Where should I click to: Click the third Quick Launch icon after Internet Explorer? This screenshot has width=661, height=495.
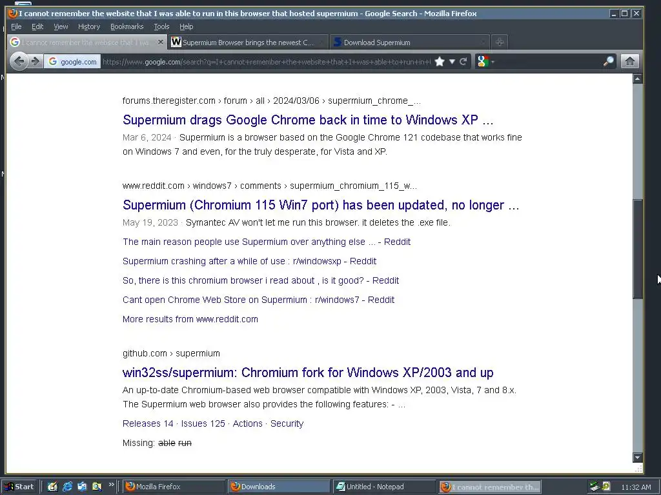(x=82, y=487)
